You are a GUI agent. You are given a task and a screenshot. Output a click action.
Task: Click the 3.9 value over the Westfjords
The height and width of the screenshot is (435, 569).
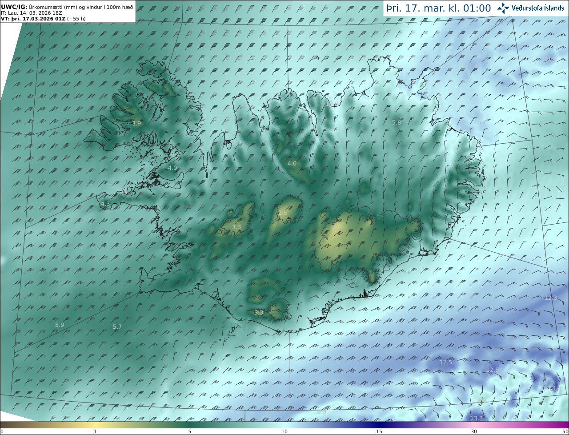(x=136, y=123)
